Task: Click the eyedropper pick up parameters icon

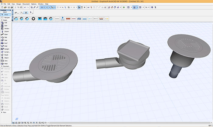Action: click(x=34, y=7)
